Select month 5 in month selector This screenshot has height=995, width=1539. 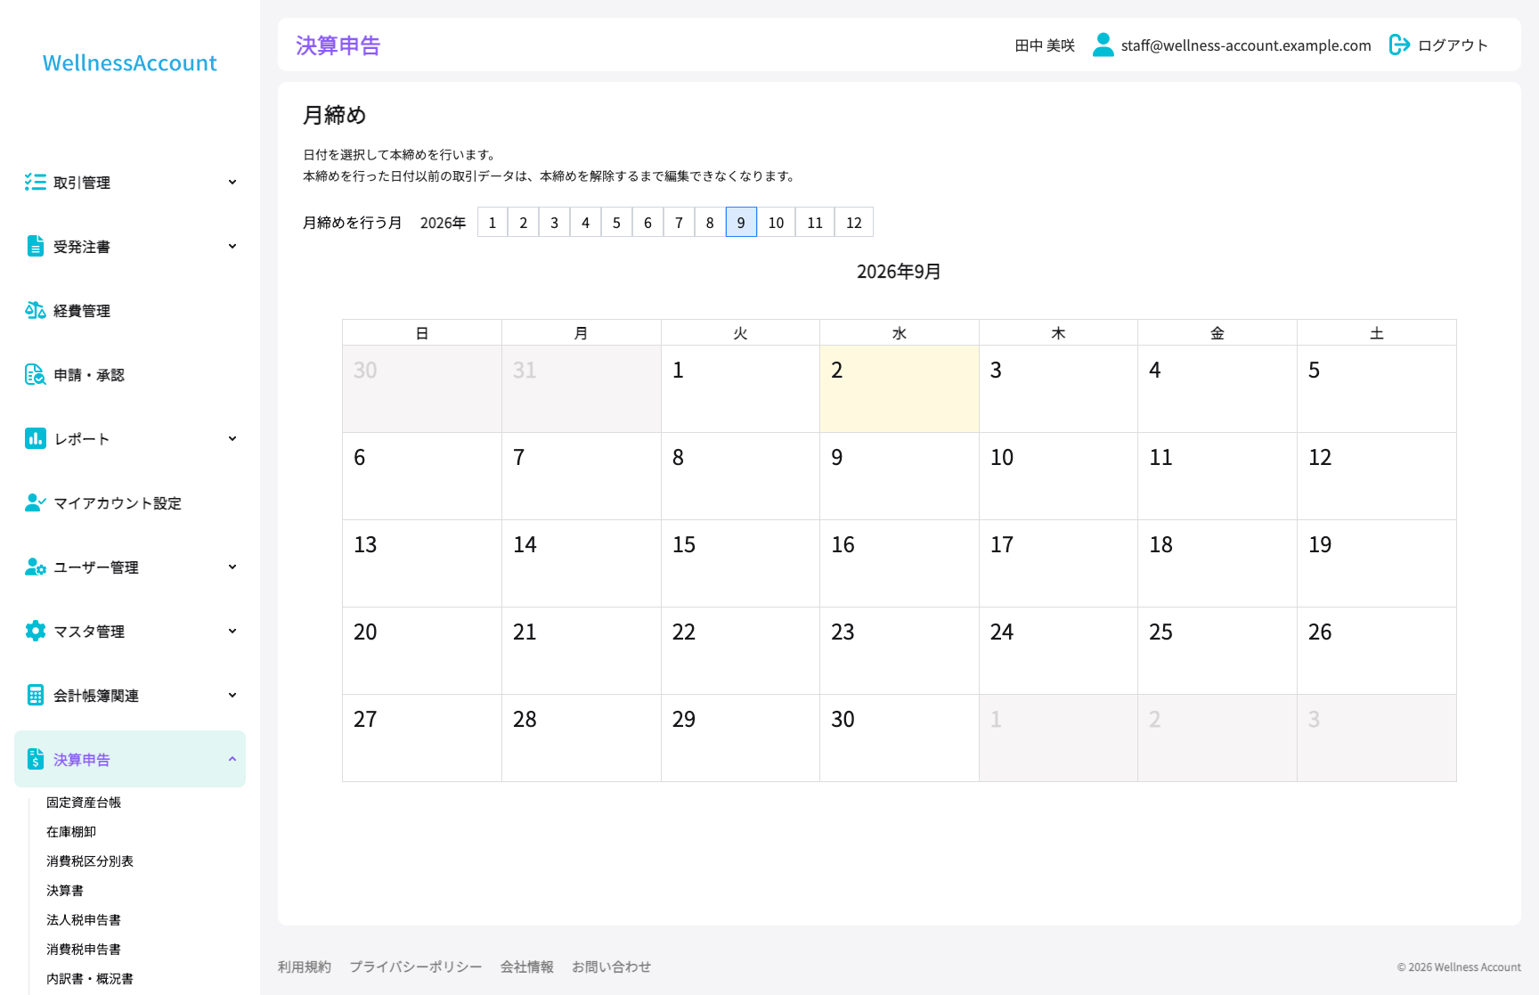(x=617, y=223)
